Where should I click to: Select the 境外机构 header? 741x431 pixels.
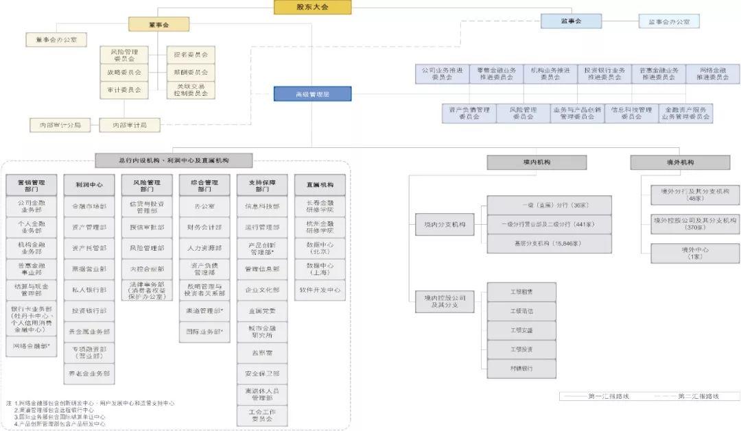click(680, 162)
